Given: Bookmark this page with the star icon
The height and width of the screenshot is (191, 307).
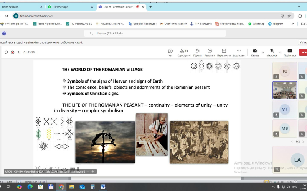Looking at the screenshot, I should 289,16.
